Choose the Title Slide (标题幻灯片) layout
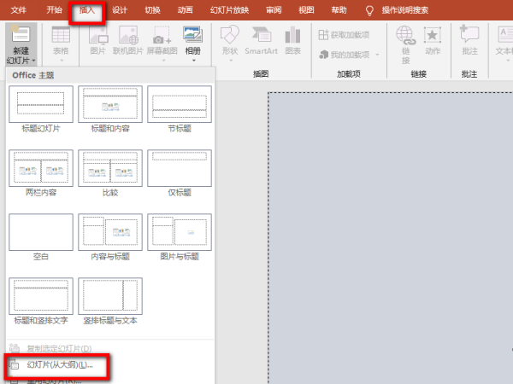 point(41,108)
